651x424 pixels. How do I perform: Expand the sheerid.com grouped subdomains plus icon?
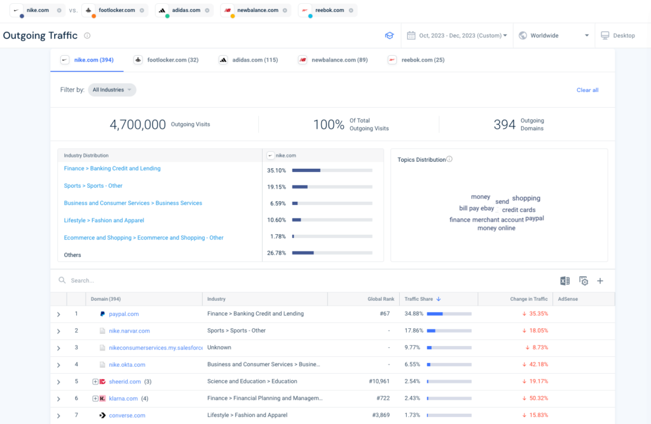95,381
